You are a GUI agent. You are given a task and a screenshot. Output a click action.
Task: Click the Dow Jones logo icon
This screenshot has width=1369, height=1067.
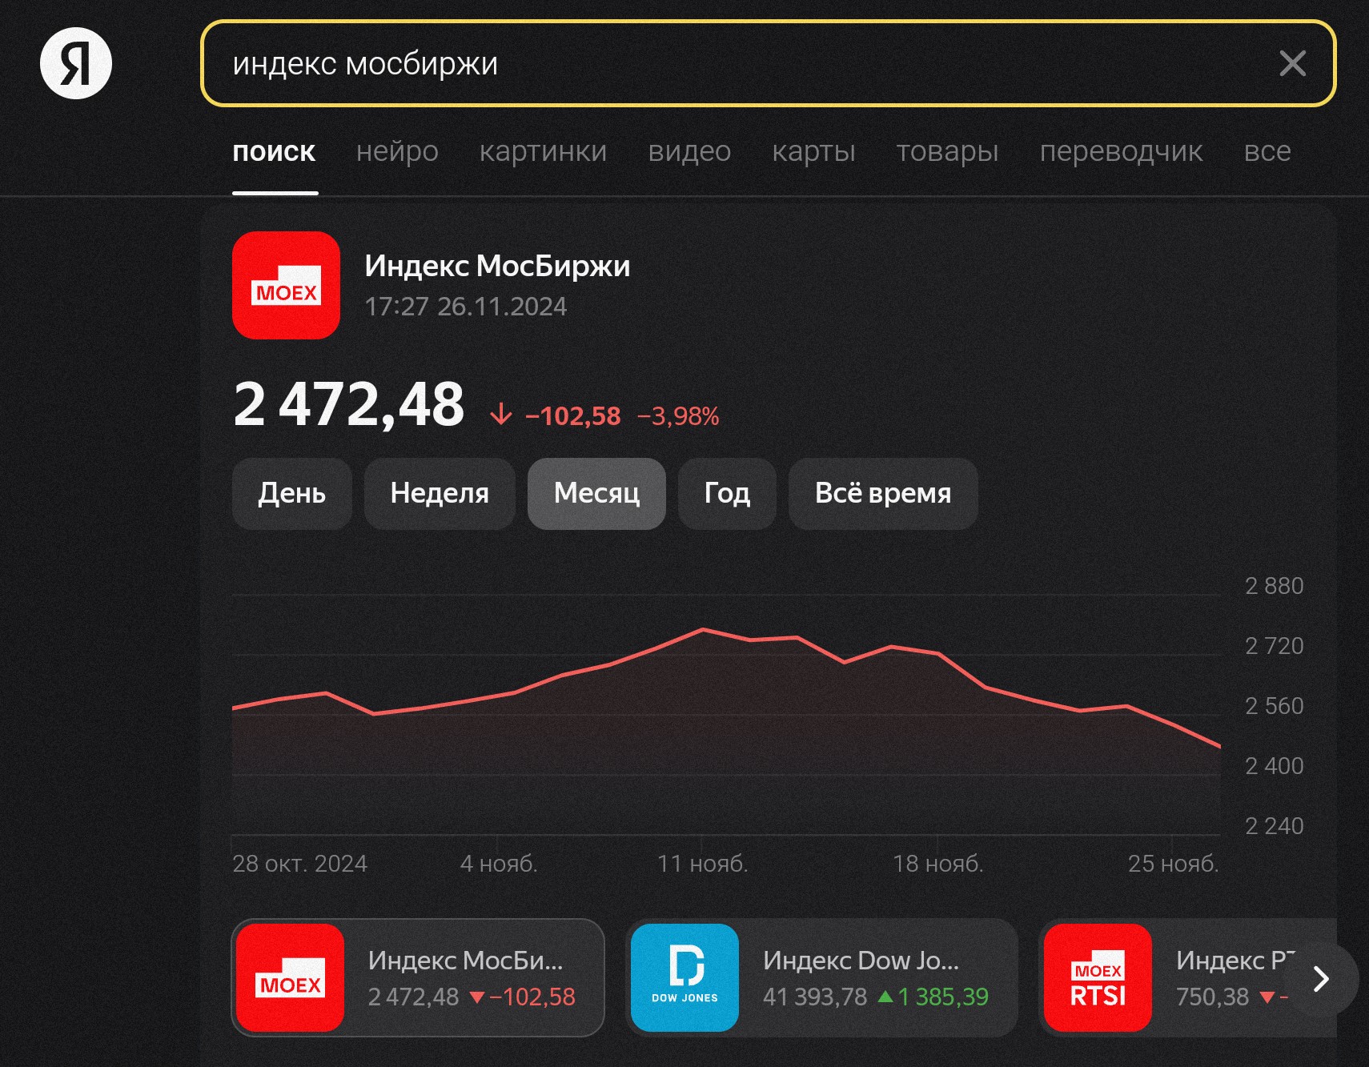(684, 977)
